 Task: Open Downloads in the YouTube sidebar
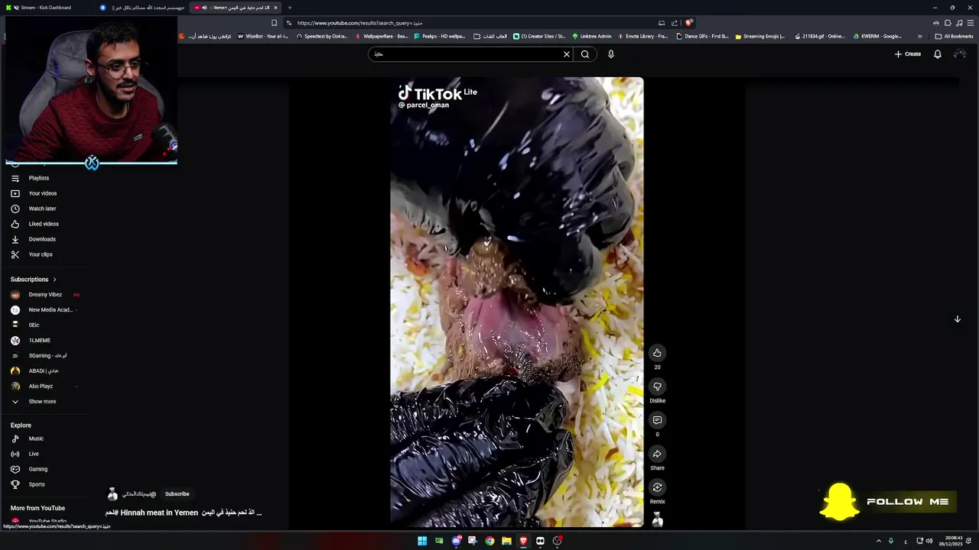tap(42, 239)
